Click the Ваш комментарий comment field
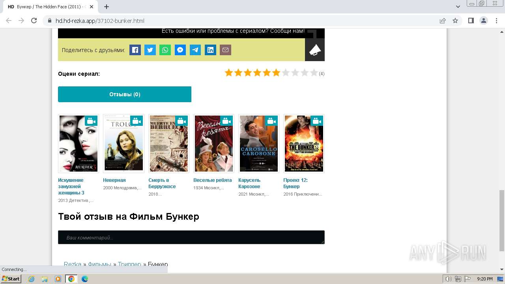505x284 pixels. pos(191,237)
